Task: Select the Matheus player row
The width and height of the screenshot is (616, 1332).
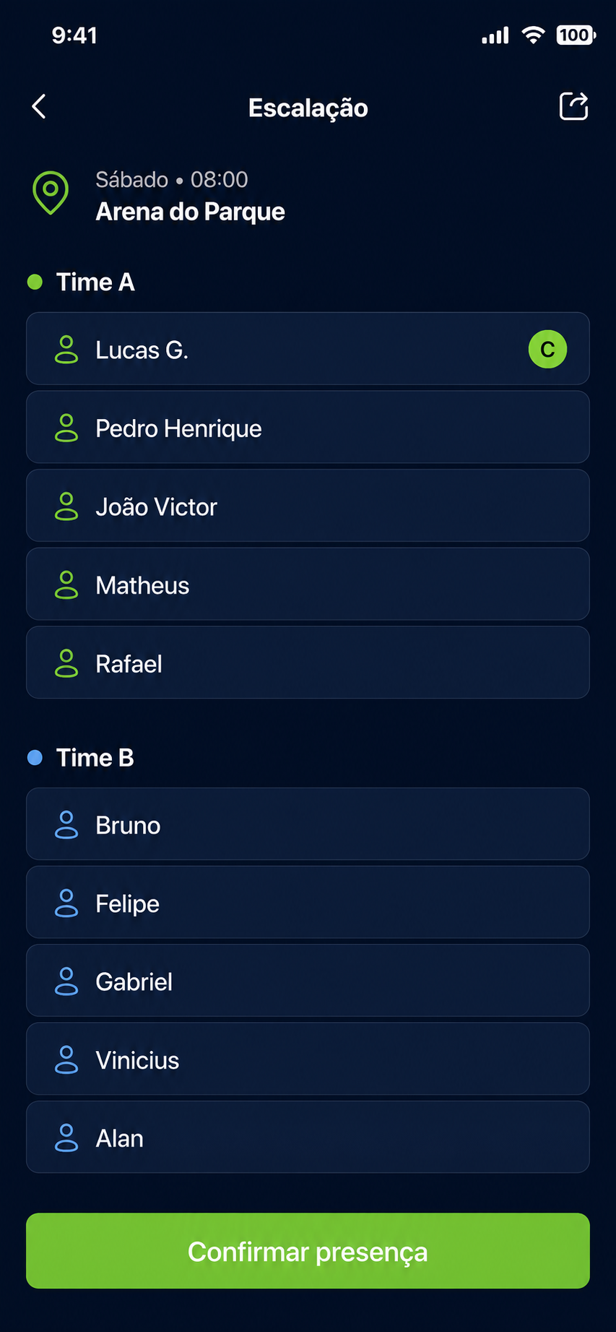Action: 308,584
